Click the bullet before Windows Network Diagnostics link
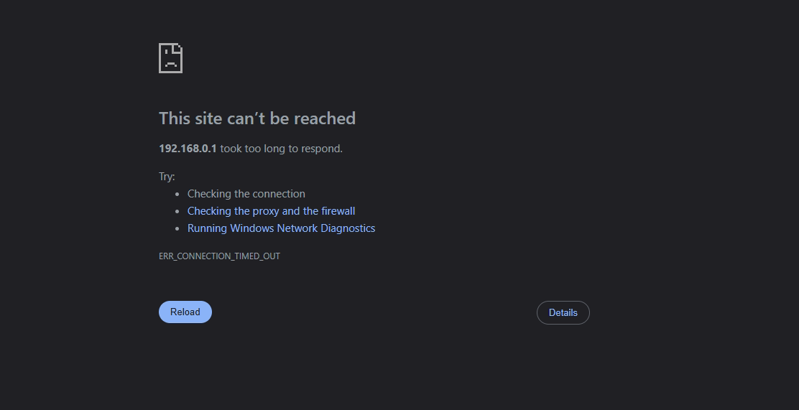 (177, 228)
